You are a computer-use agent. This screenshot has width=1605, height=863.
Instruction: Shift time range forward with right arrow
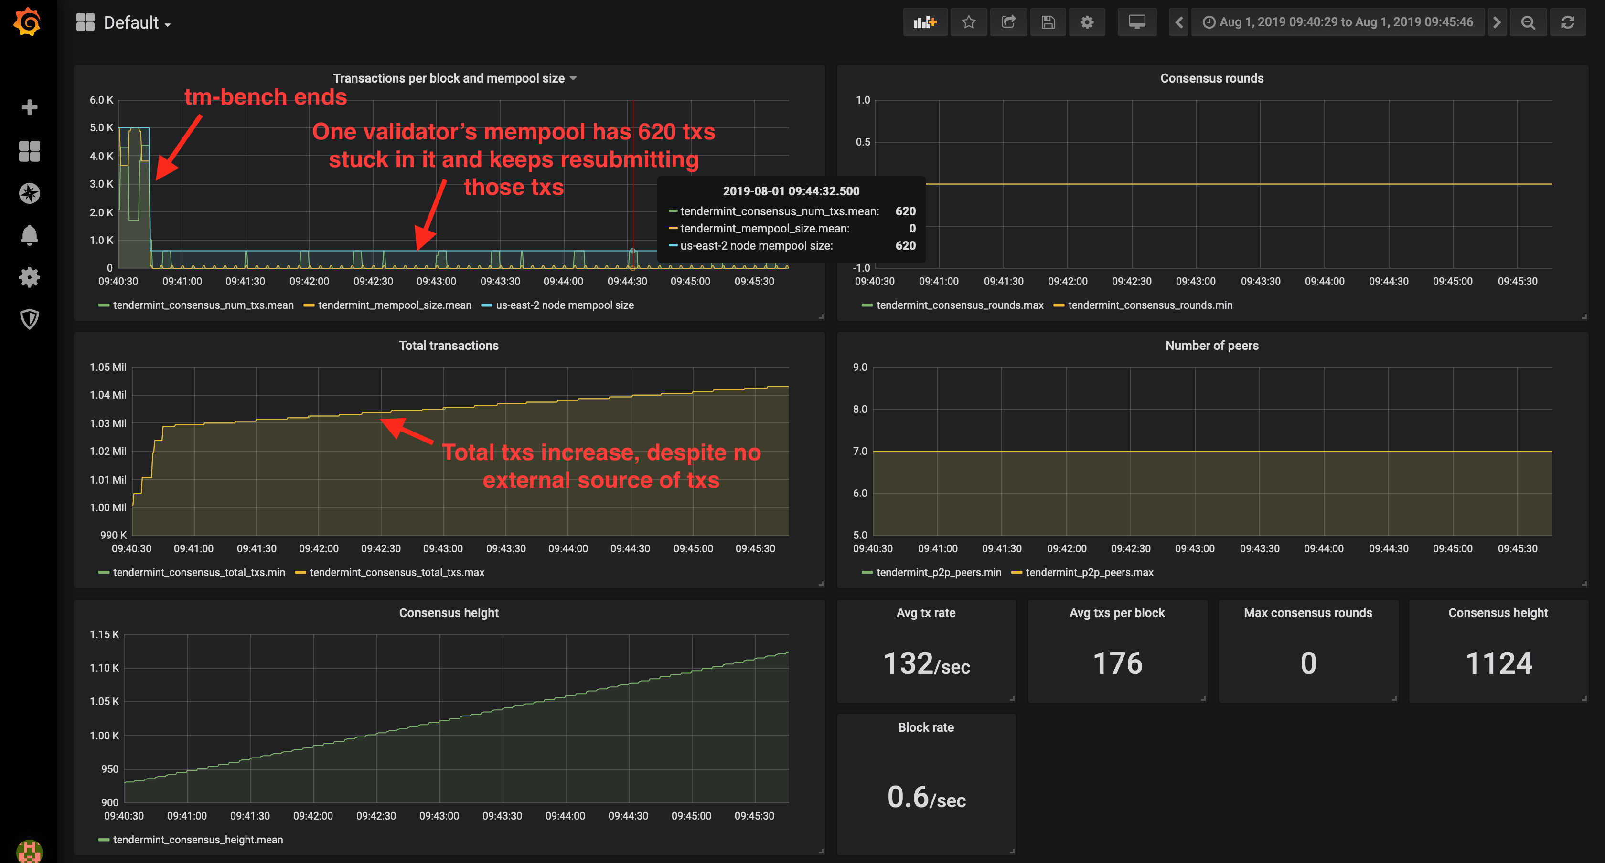(x=1497, y=22)
